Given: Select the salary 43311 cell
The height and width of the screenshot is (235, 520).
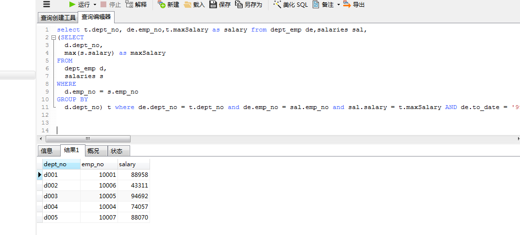Looking at the screenshot, I should point(134,186).
